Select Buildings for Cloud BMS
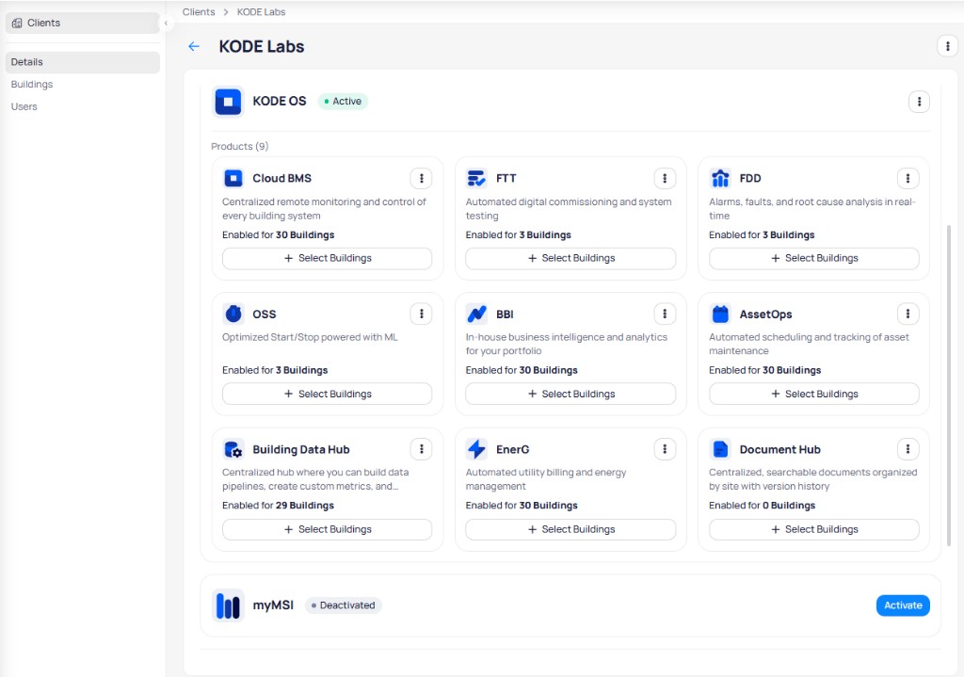This screenshot has width=964, height=677. point(327,258)
